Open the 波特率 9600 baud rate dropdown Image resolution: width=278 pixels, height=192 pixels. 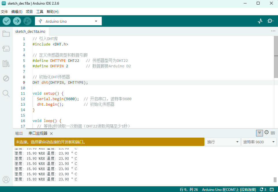coord(259,142)
